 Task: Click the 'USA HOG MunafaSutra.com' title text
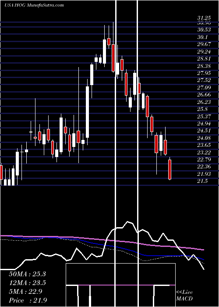pyautogui.click(x=34, y=5)
